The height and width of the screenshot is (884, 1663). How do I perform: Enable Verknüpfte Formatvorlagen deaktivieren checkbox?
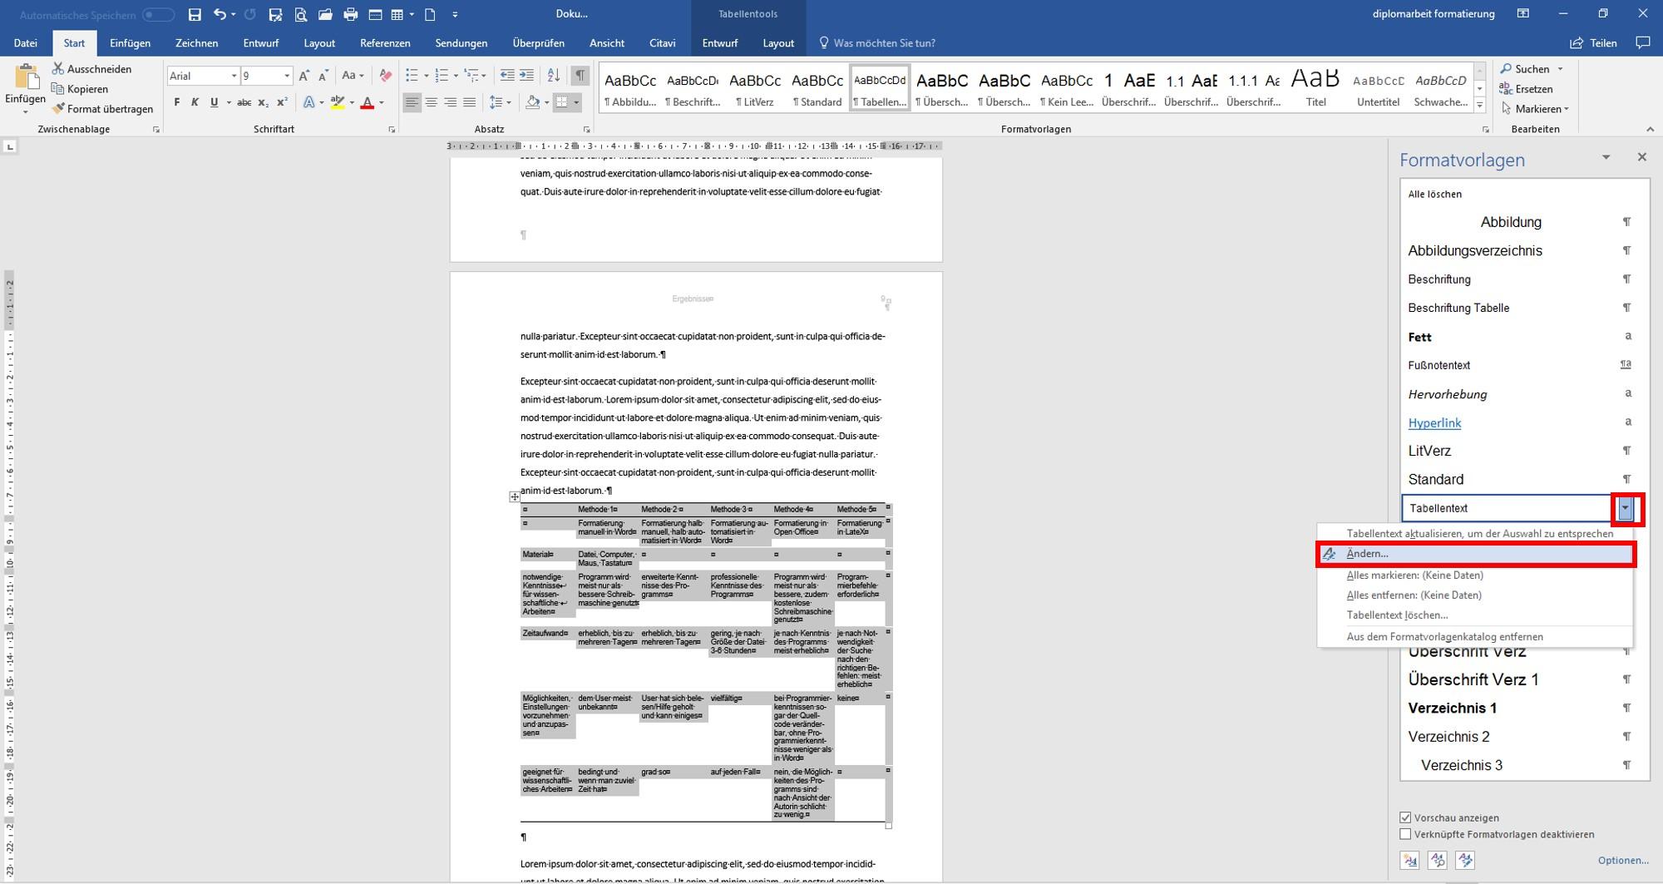1405,834
